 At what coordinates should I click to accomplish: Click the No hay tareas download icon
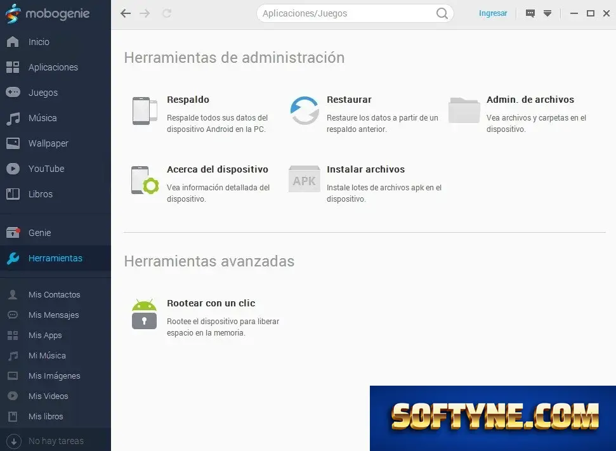(14, 441)
